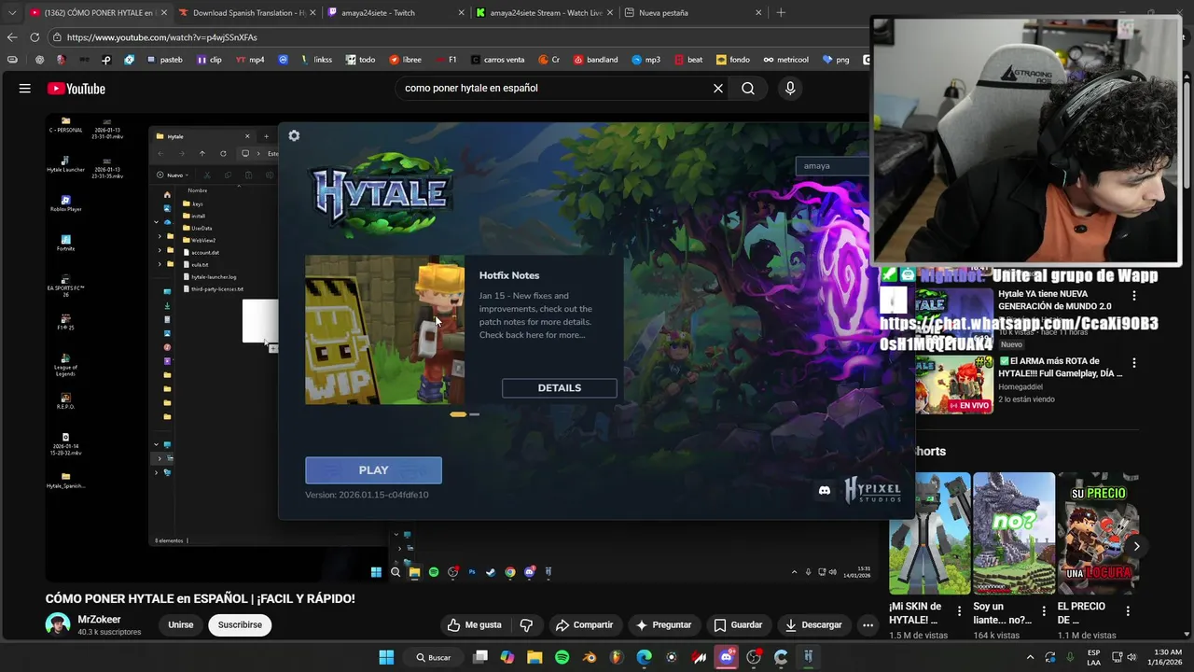Open the ¡Mi SKIN de HYTALE! short
This screenshot has height=672, width=1194.
click(x=930, y=533)
